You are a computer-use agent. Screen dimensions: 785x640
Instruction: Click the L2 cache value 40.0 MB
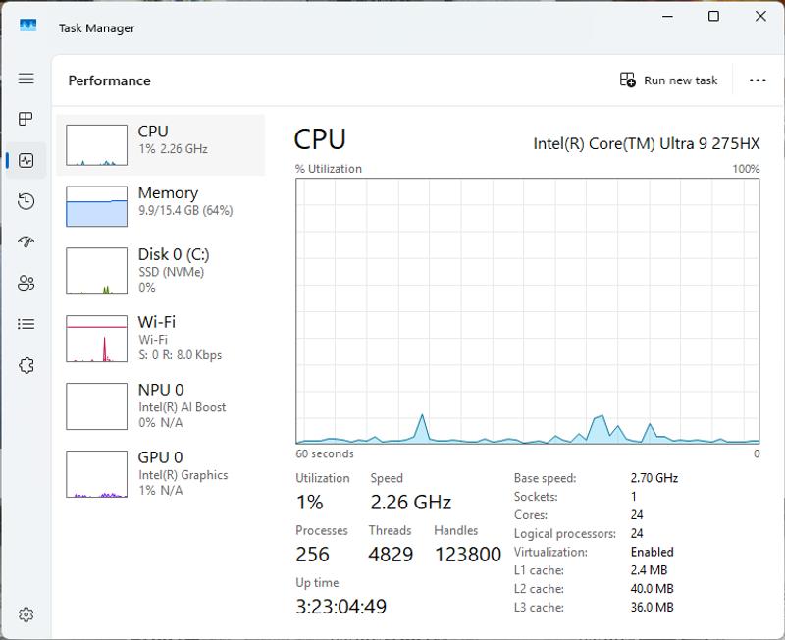coord(653,588)
